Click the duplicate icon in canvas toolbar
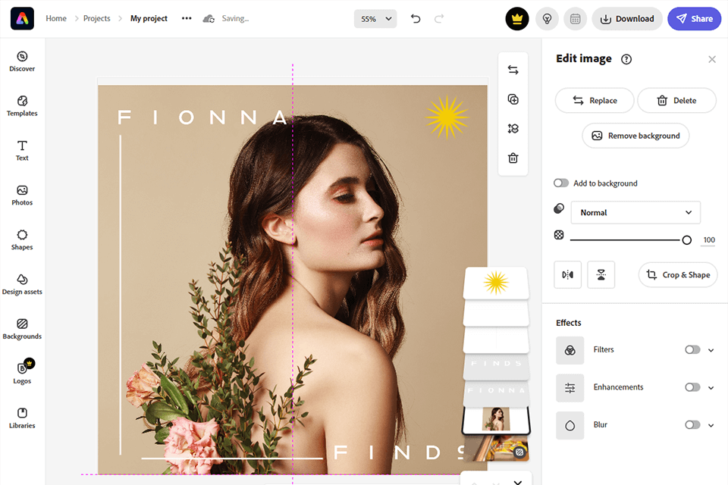Image resolution: width=728 pixels, height=485 pixels. click(513, 99)
